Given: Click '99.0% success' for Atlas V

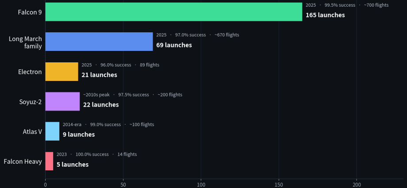Looking at the screenshot, I should coord(105,124).
